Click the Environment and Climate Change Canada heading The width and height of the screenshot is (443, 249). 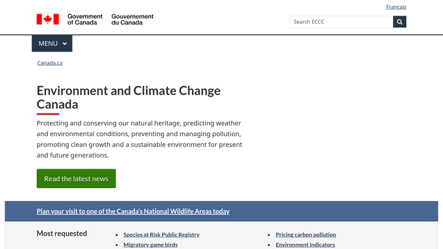point(128,97)
